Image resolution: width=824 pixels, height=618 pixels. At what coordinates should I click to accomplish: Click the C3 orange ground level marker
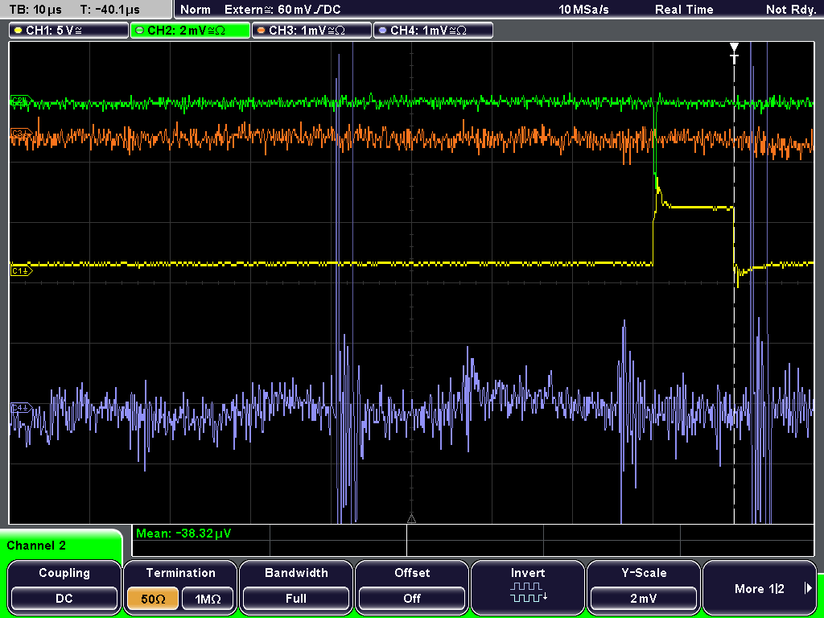tap(21, 133)
